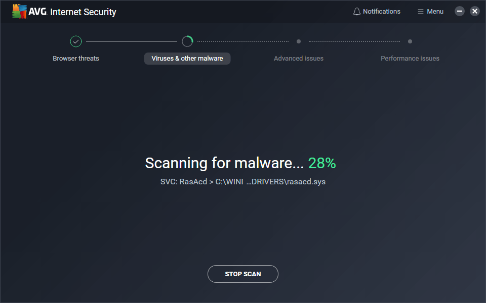
Task: Open the Notifications text link
Action: [382, 12]
